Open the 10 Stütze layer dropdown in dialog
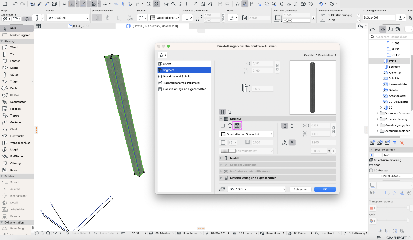This screenshot has width=413, height=240. coord(257,189)
